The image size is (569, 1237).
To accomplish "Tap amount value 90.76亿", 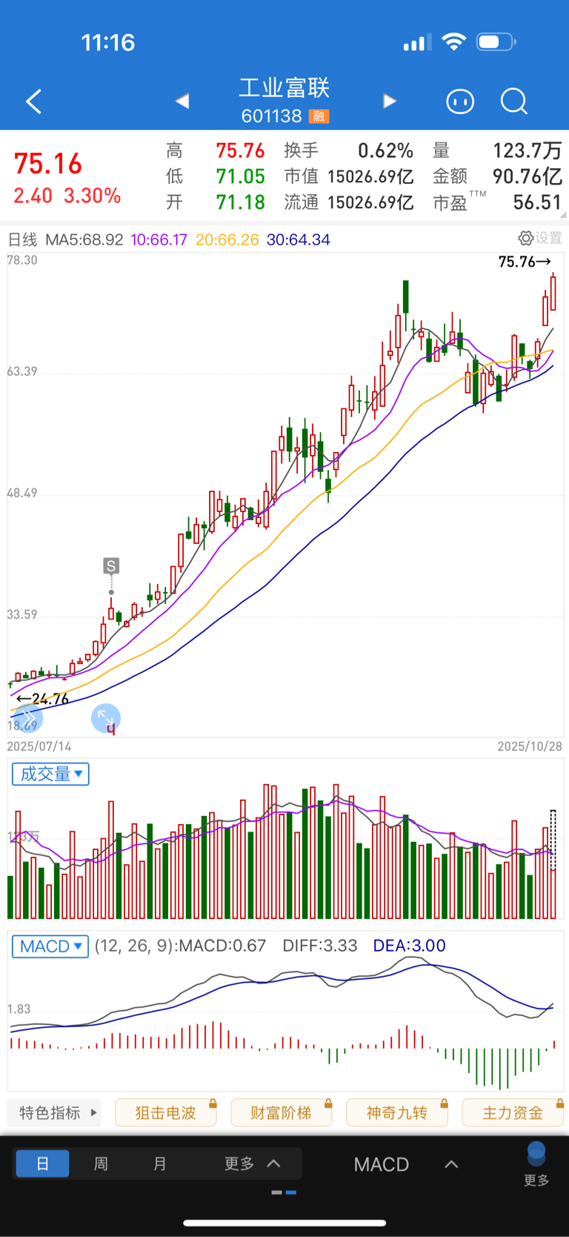I will [x=528, y=176].
